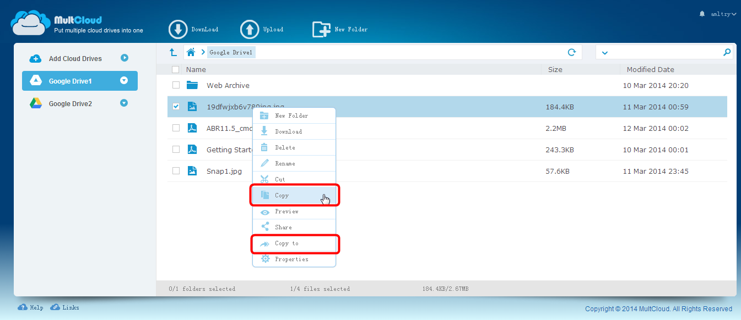Sort by Modified Date column header

coord(651,70)
